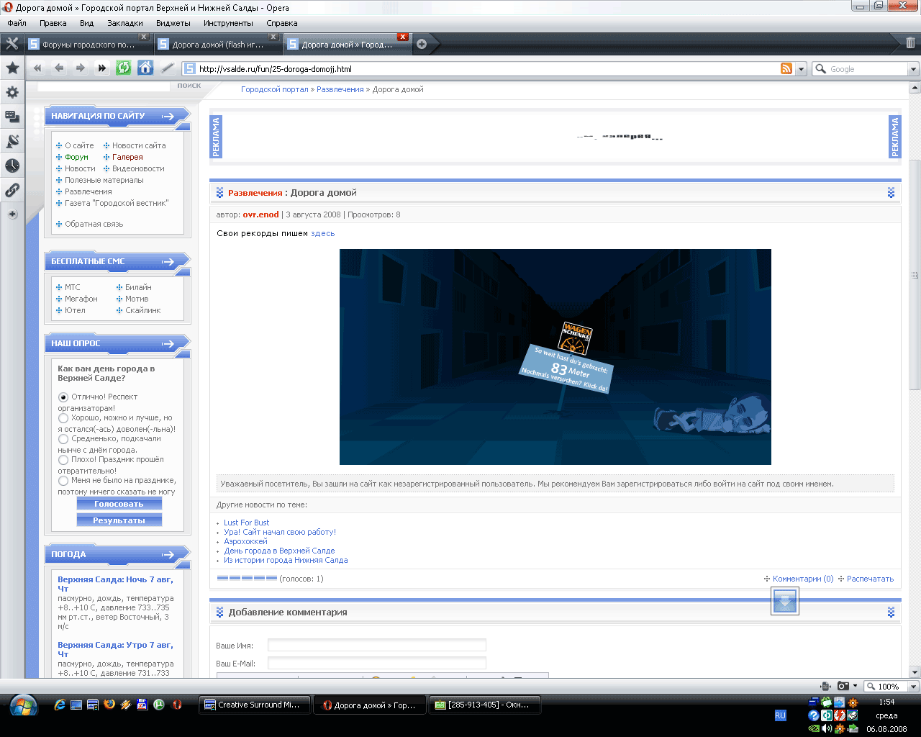
Task: Open a new tab with plus button
Action: coord(422,44)
